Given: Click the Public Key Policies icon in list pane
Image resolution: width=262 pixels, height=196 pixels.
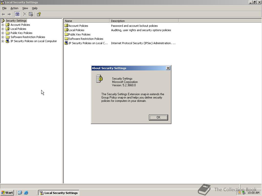Looking at the screenshot, I should (66, 34).
